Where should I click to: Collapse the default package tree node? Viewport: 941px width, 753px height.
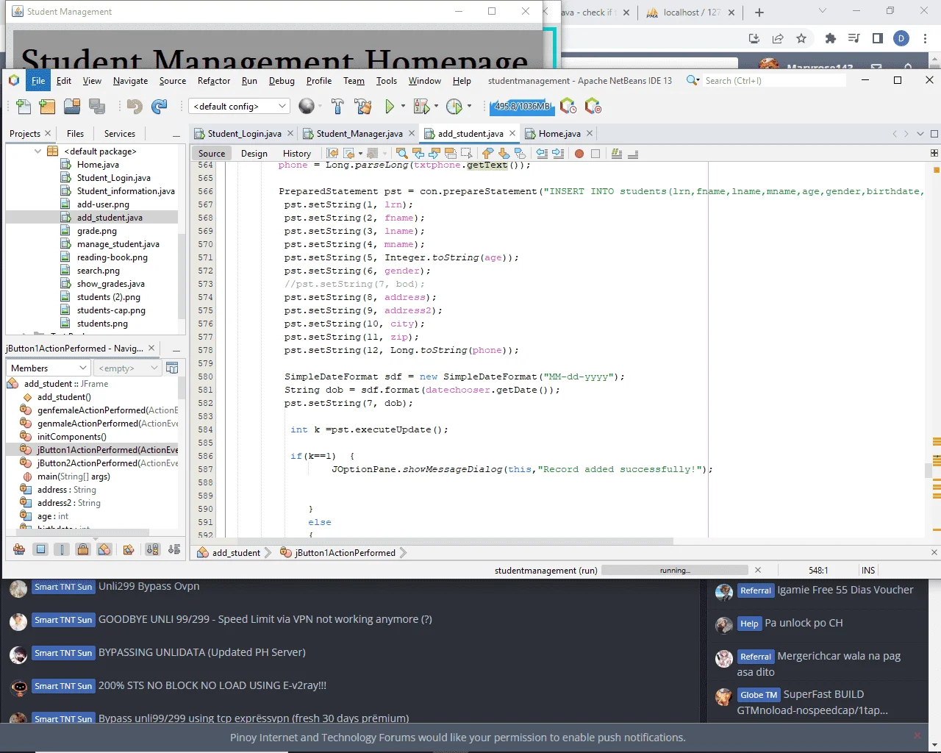(x=37, y=151)
